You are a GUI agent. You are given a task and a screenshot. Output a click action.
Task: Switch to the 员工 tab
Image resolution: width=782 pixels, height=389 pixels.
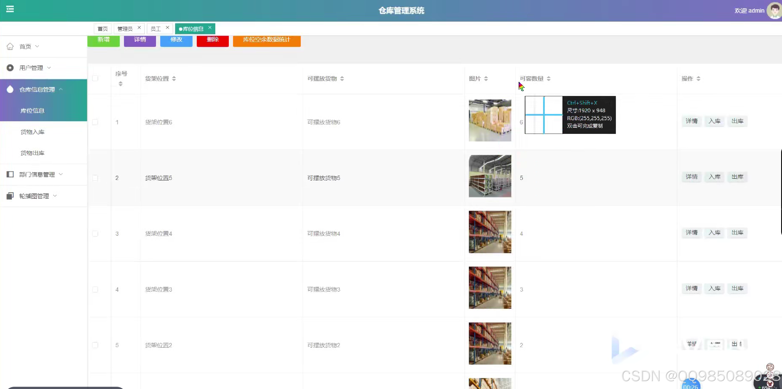(156, 29)
